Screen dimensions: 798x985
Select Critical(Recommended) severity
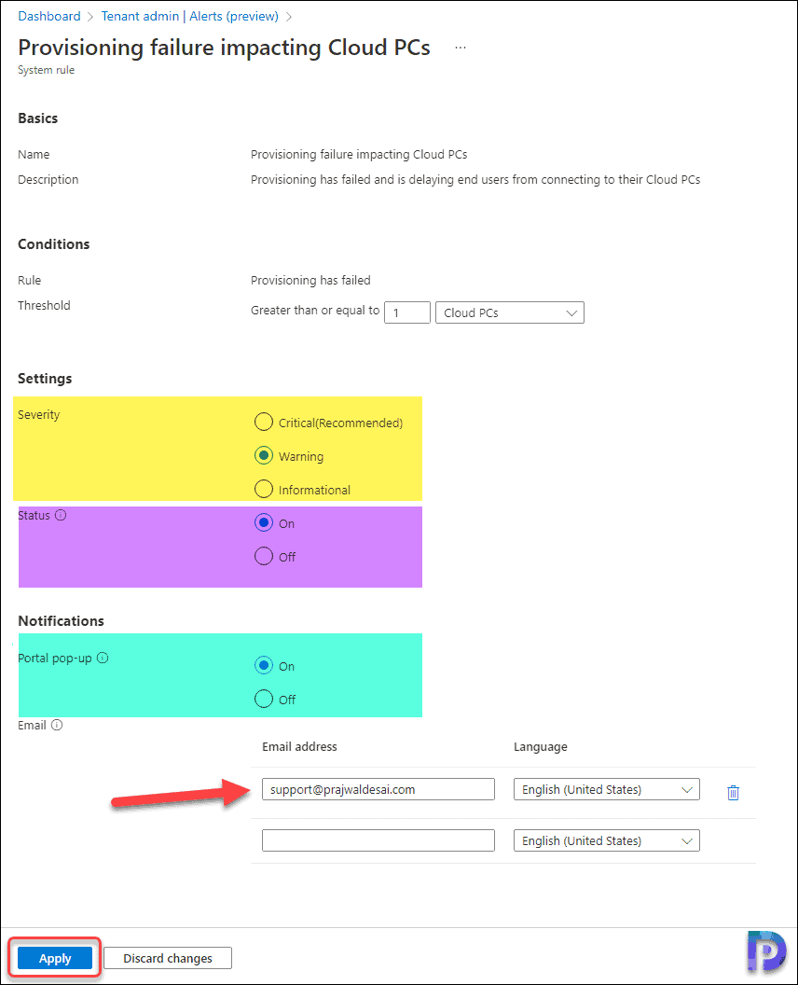coord(264,422)
